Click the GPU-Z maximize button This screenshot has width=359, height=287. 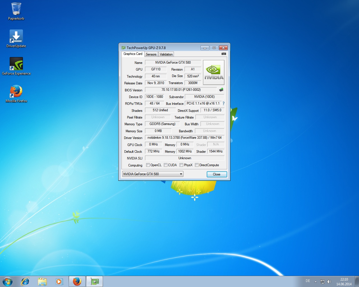click(214, 48)
